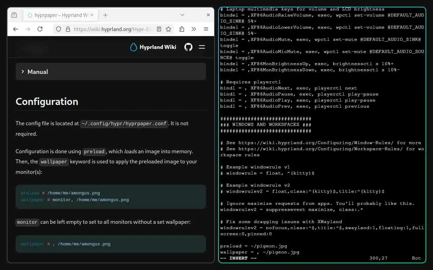The height and width of the screenshot is (270, 433).
Task: Go back to previous page
Action: point(16,29)
